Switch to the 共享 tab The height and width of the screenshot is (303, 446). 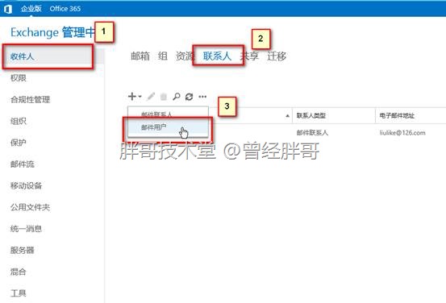click(249, 56)
